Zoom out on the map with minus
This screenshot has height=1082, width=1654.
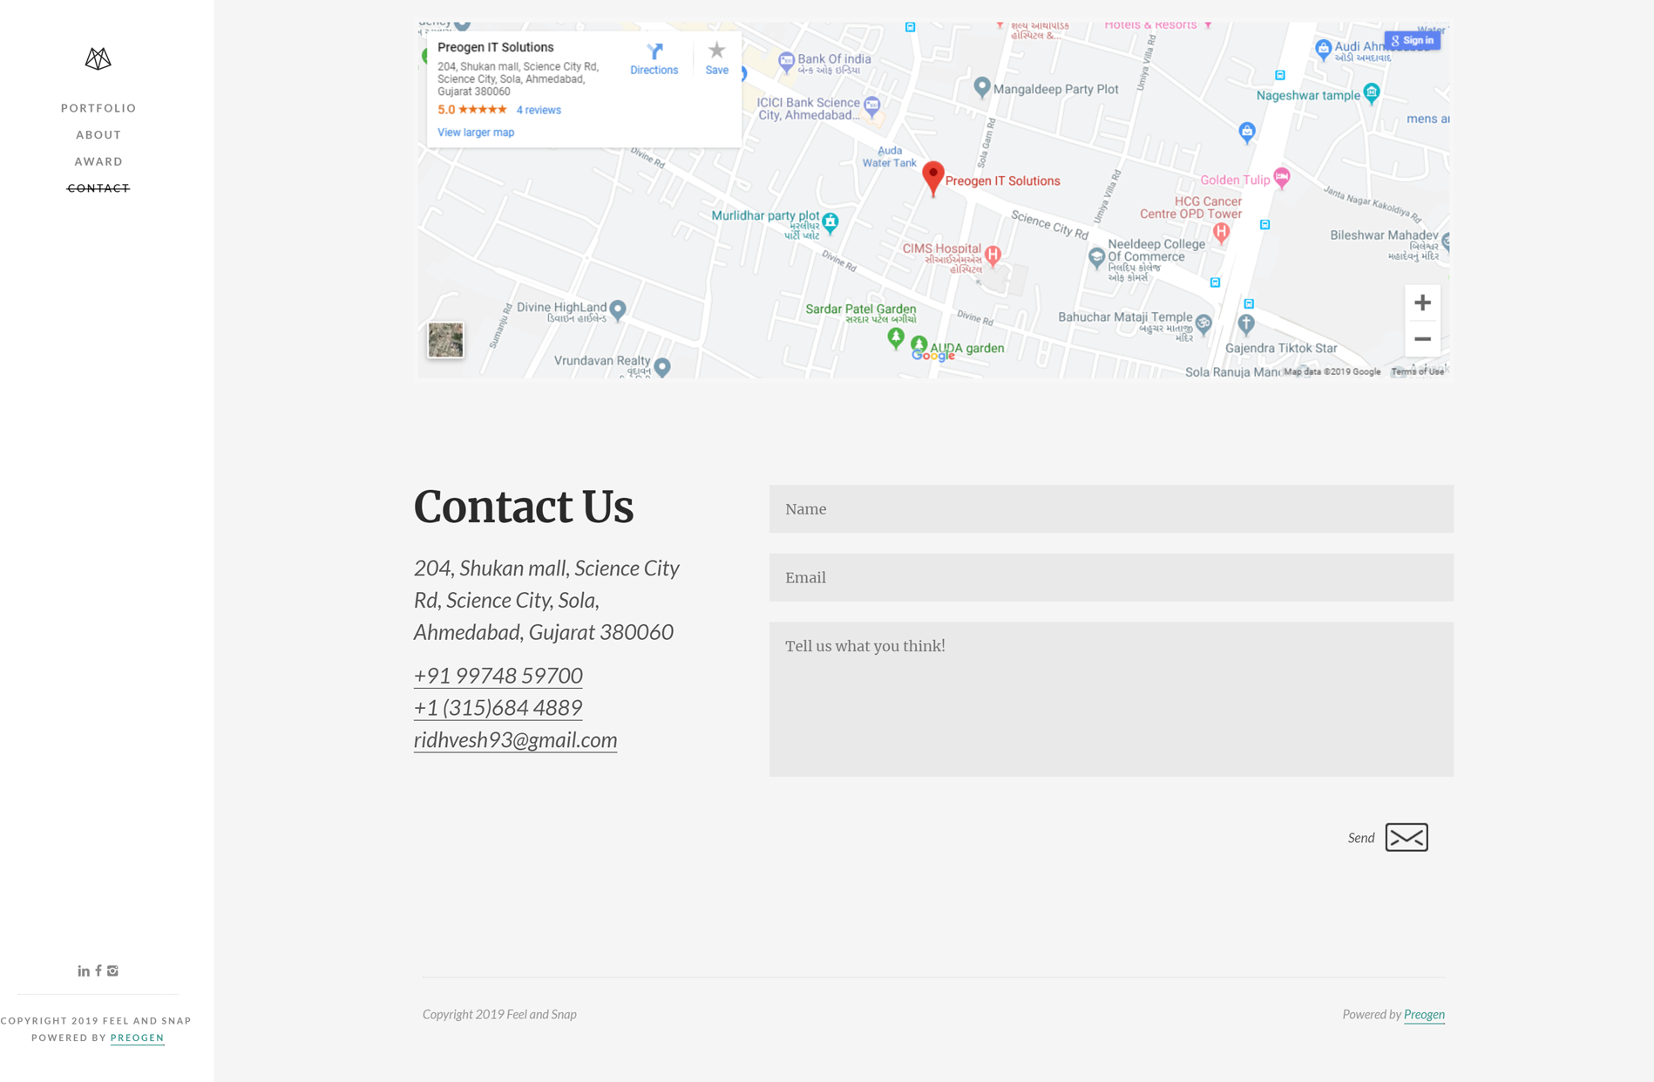coord(1422,338)
